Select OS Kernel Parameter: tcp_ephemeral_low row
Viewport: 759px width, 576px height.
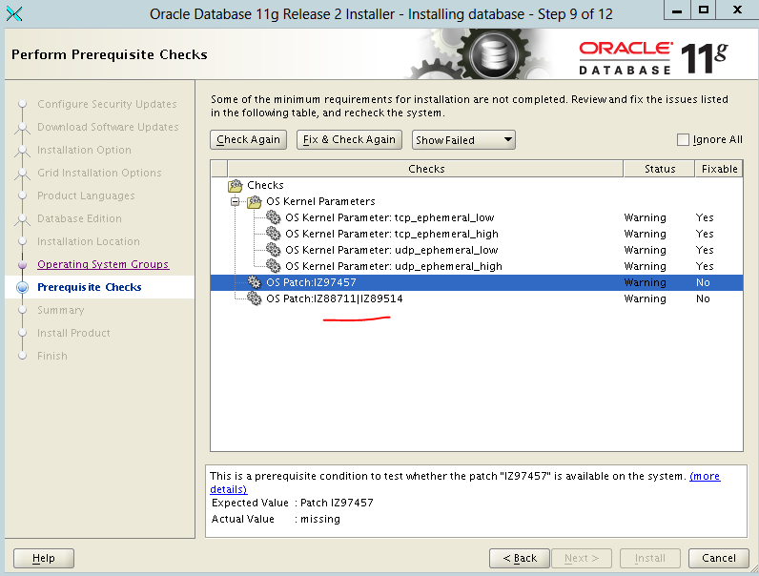[477, 217]
